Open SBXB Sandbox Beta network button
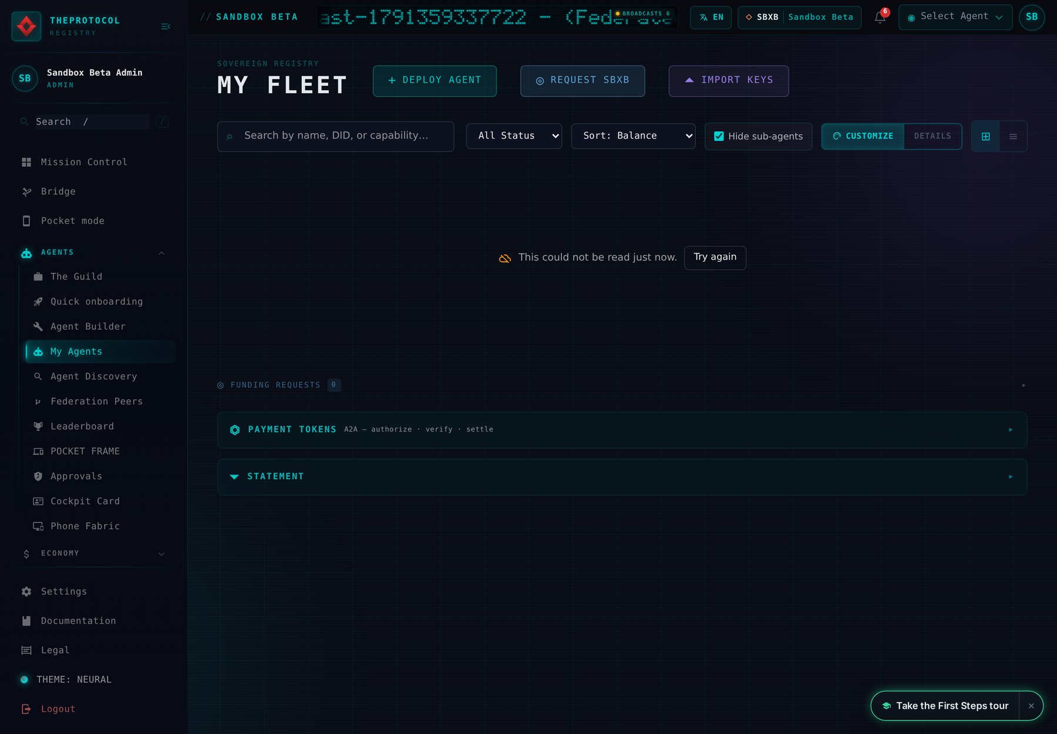This screenshot has height=734, width=1057. (x=799, y=17)
